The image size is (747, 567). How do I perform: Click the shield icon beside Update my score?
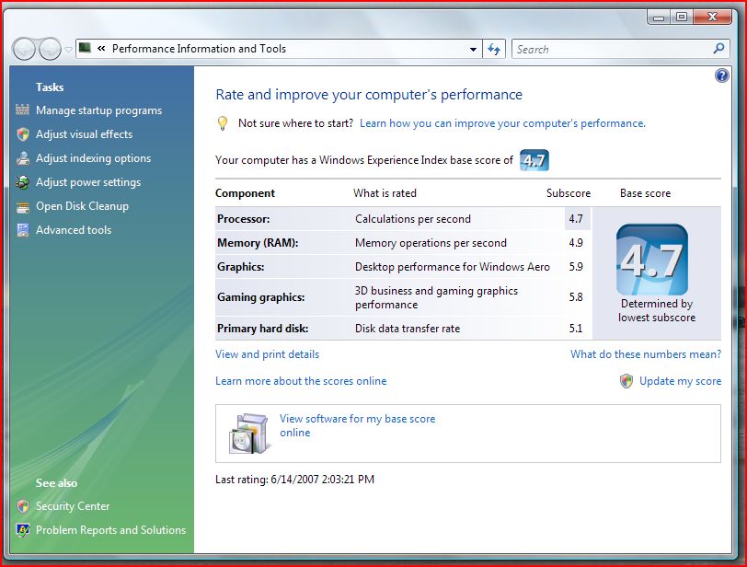[626, 381]
